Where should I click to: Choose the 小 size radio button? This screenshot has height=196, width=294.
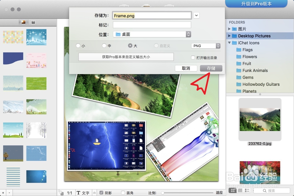coord(78,46)
